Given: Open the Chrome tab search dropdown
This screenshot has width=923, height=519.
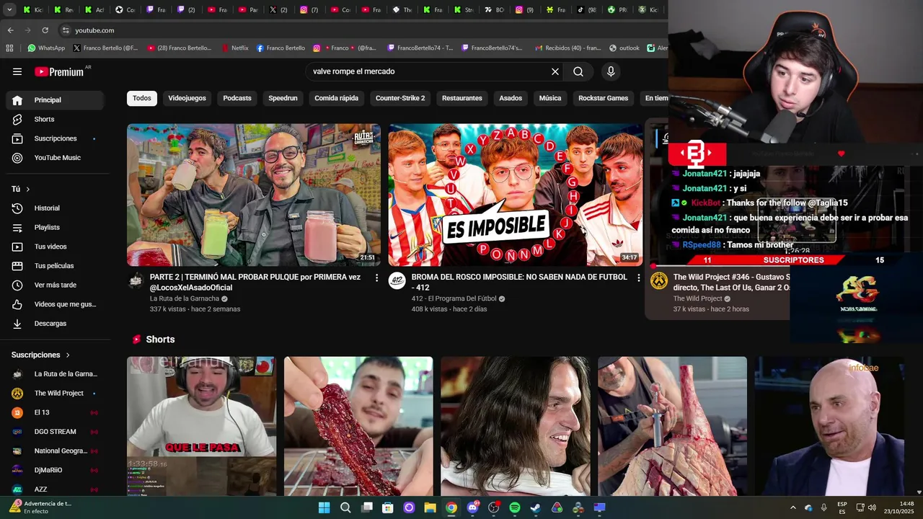Looking at the screenshot, I should coord(10,10).
